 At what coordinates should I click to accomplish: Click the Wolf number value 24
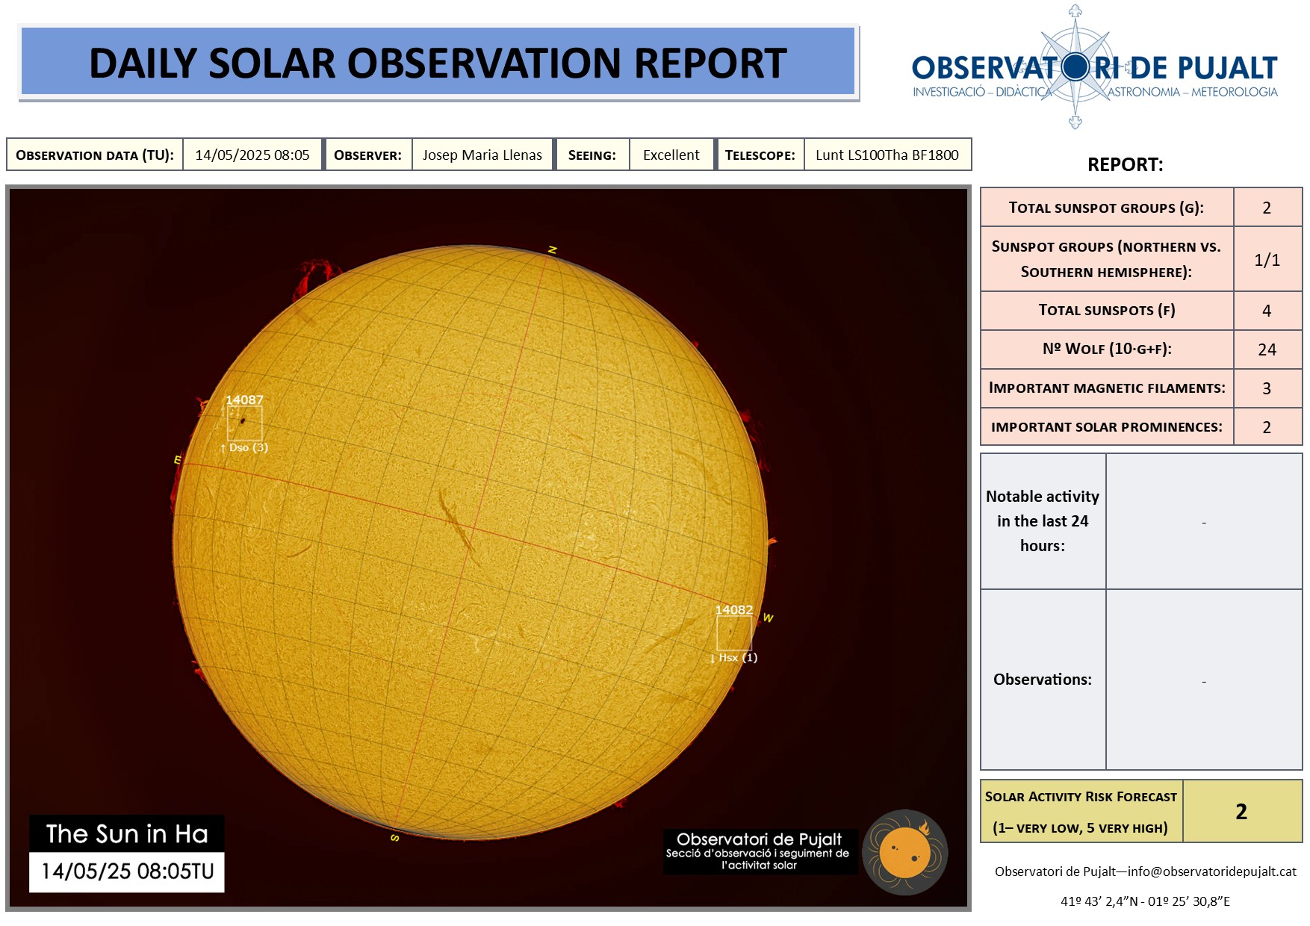(1267, 349)
